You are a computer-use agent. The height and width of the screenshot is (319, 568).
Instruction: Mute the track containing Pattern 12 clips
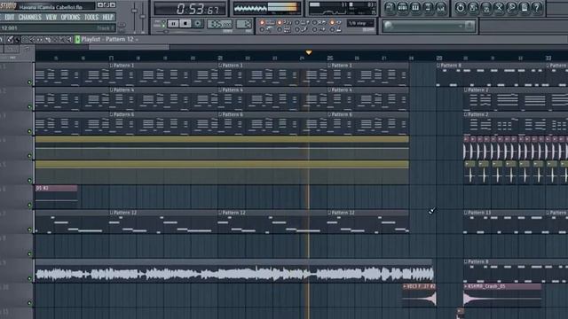coord(29,230)
